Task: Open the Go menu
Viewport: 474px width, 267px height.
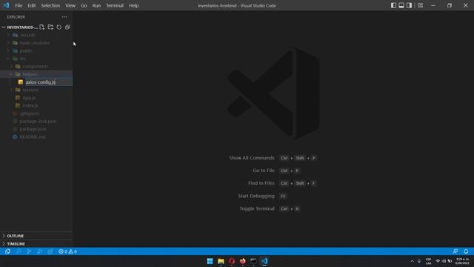Action: coord(84,5)
